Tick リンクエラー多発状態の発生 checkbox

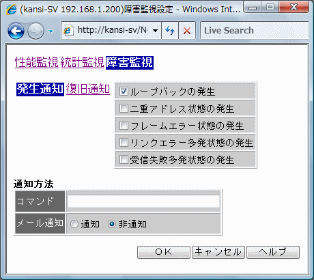[124, 142]
